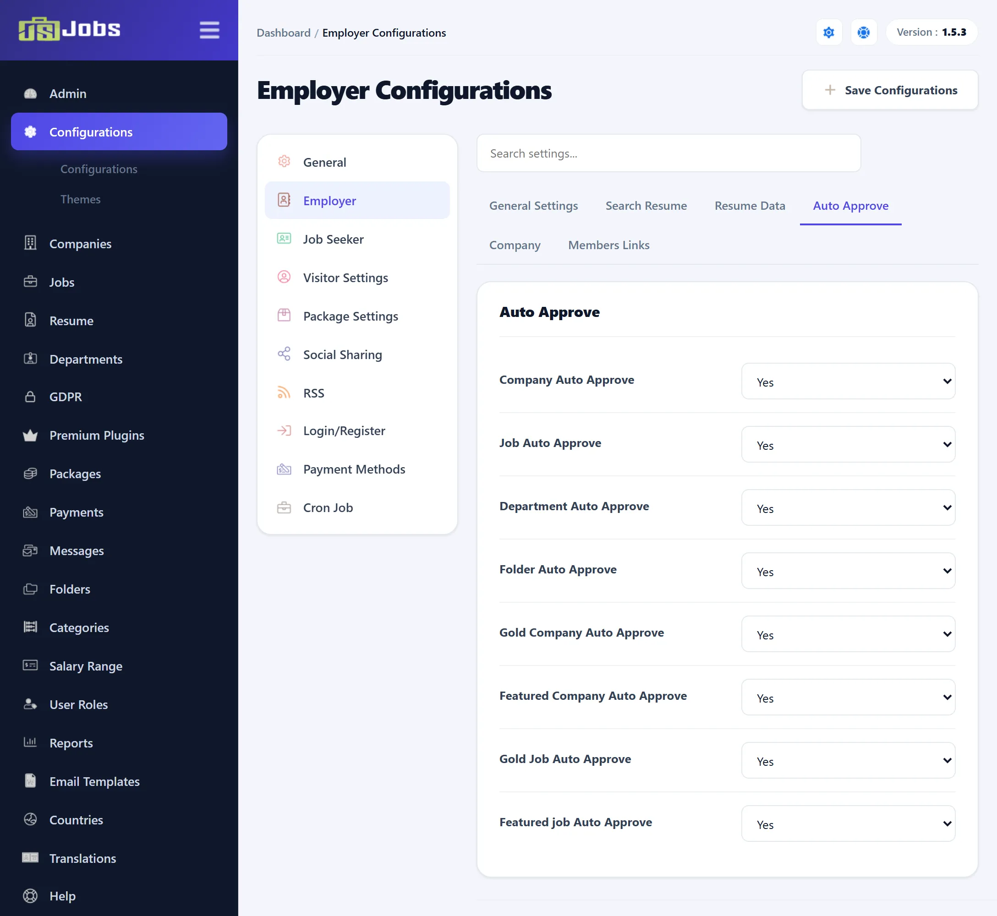Click the Save Configurations button
The width and height of the screenshot is (997, 916).
pos(890,90)
